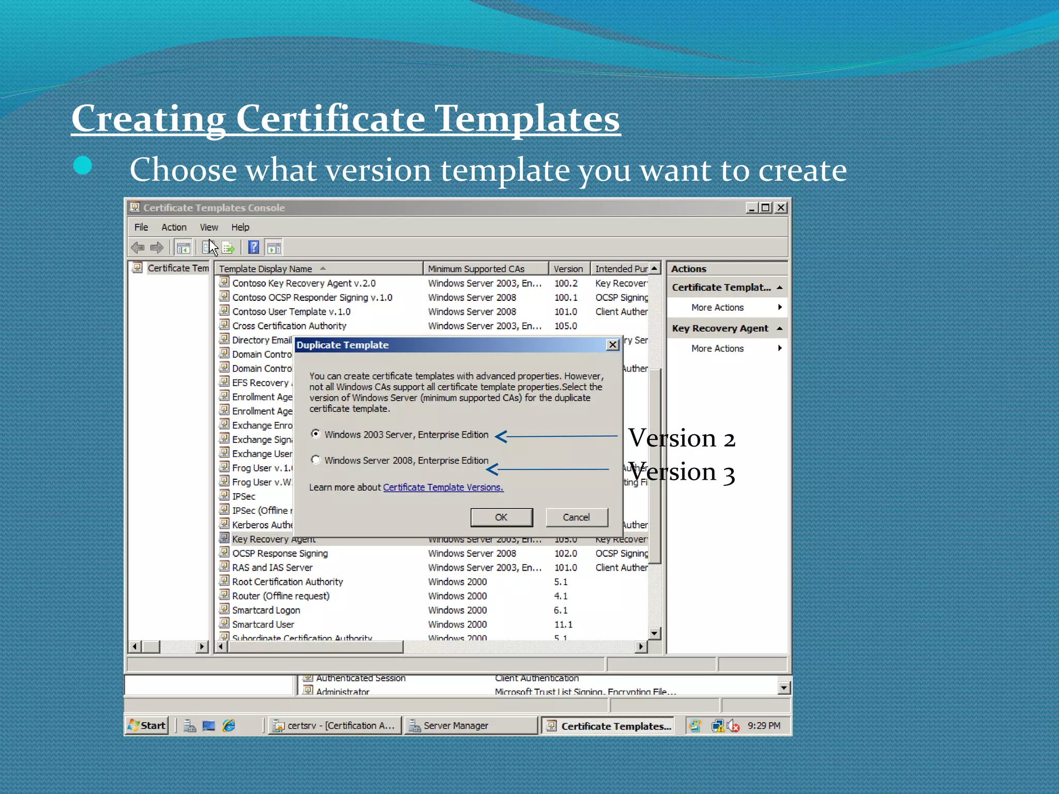Click the icon beside Cross Certification Authority
This screenshot has height=794, width=1059.
pyautogui.click(x=224, y=325)
